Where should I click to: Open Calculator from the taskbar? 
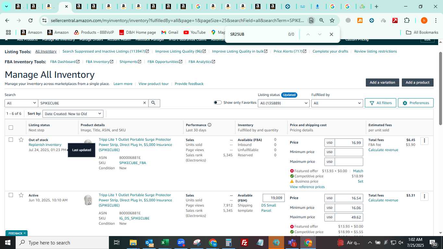click(x=229, y=243)
